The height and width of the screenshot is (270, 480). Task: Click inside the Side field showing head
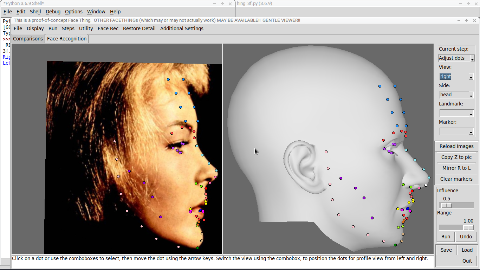(x=454, y=95)
